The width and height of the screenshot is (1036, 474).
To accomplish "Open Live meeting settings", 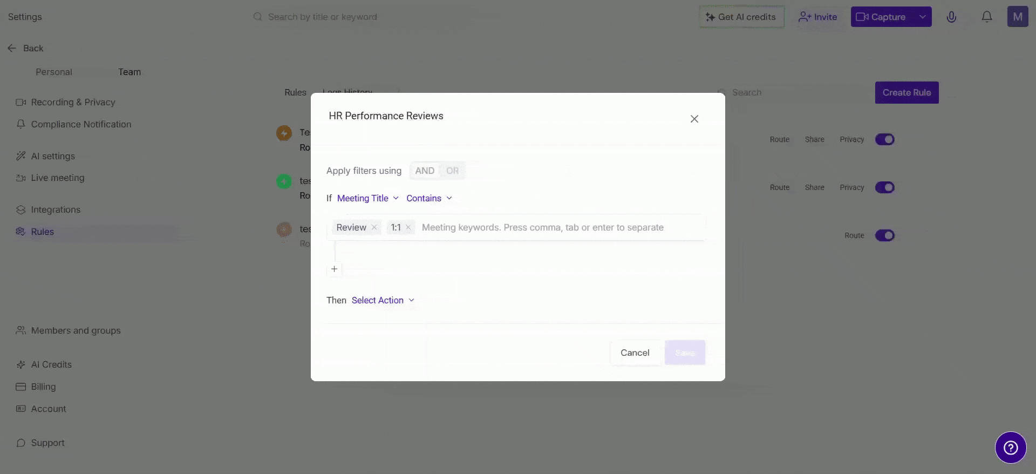I will 50,178.
